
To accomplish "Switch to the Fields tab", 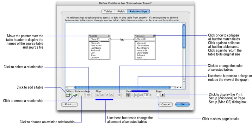I will 121,11.
